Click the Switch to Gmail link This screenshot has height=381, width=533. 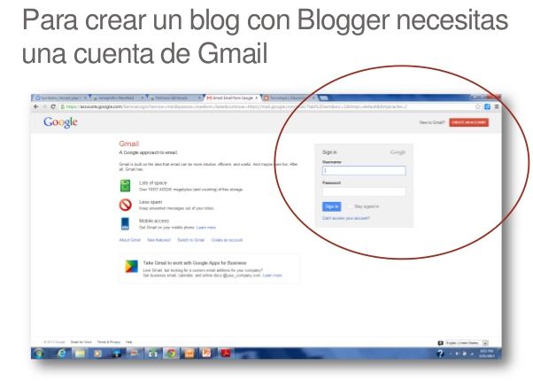coord(191,240)
